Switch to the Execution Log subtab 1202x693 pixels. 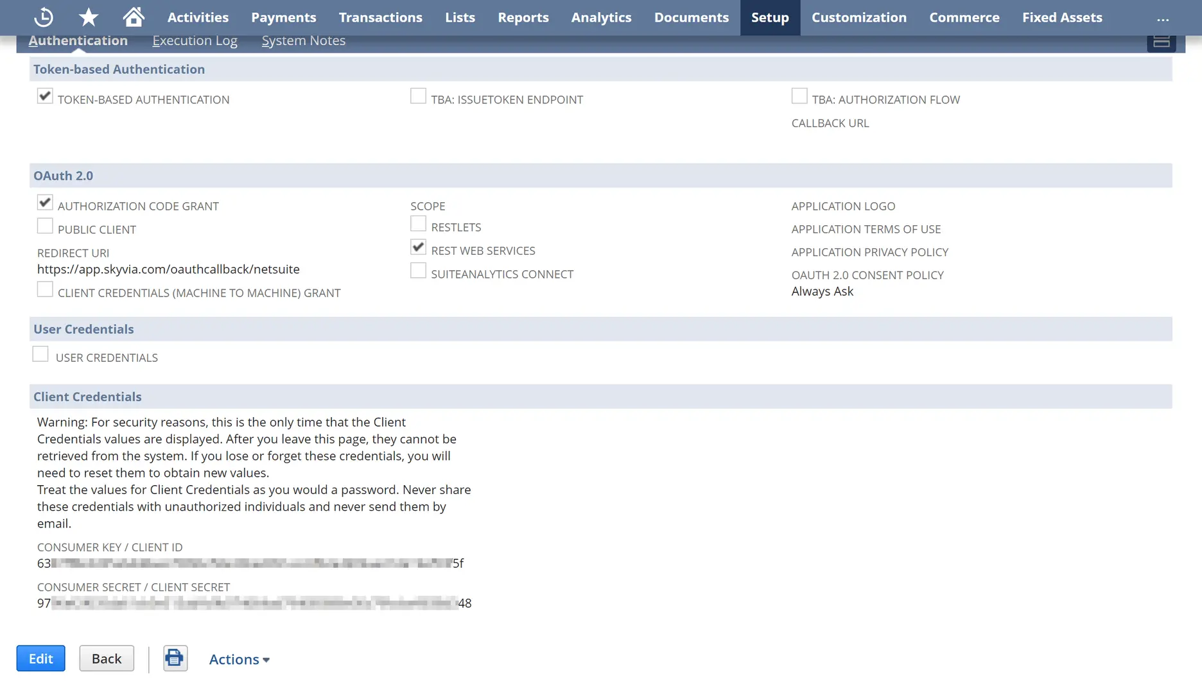pyautogui.click(x=195, y=40)
